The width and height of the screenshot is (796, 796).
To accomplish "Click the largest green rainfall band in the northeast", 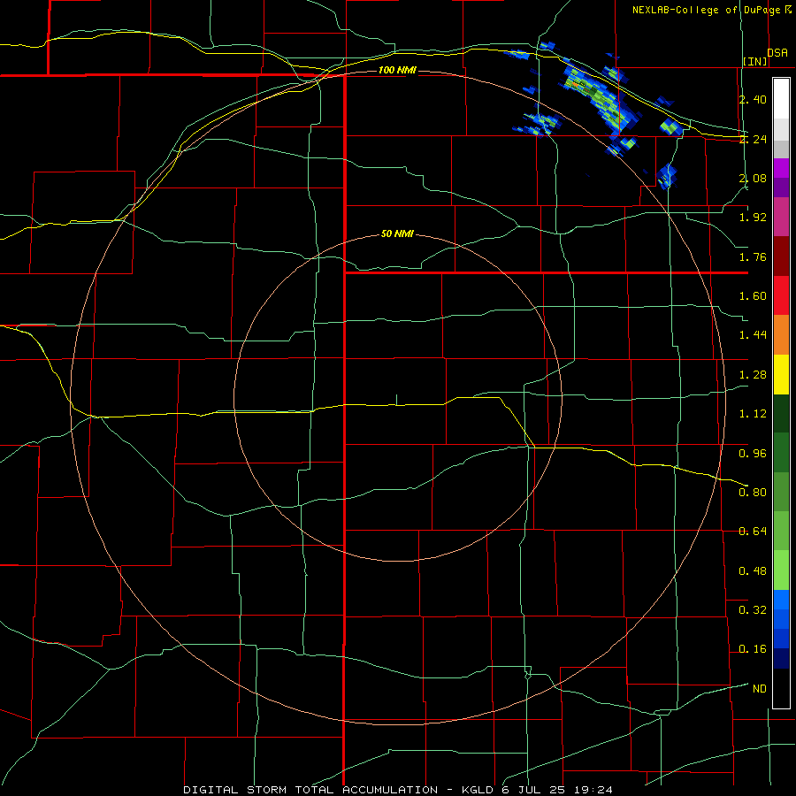I will 599,99.
